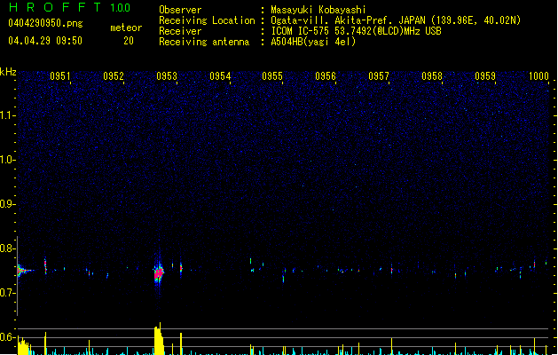This screenshot has width=558, height=355.
Task: Click the date stamp 04.04.29 09:50
Action: point(45,41)
